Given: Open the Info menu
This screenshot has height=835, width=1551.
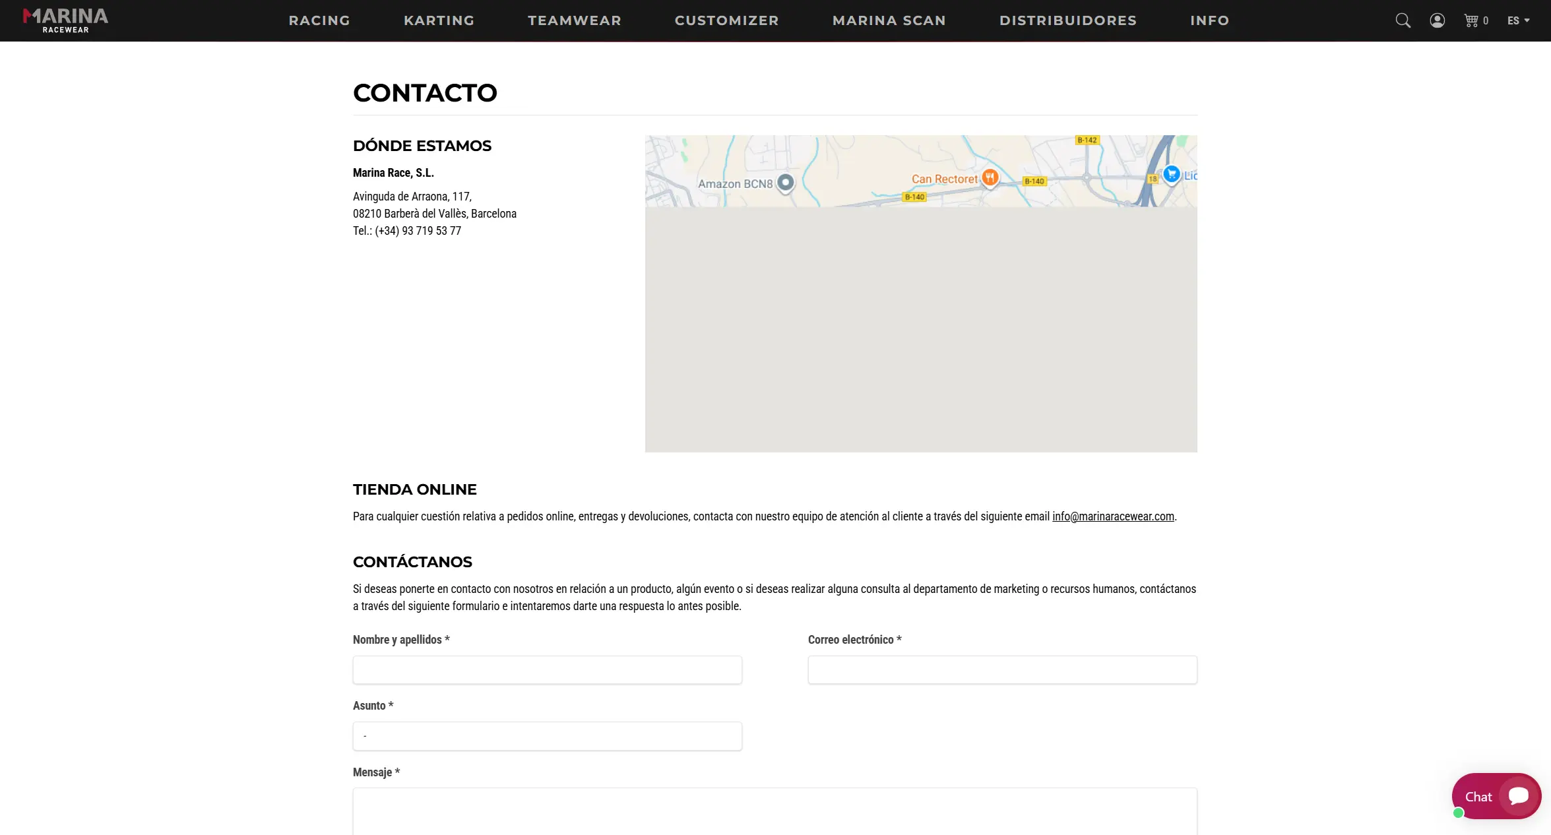Looking at the screenshot, I should click(x=1209, y=20).
